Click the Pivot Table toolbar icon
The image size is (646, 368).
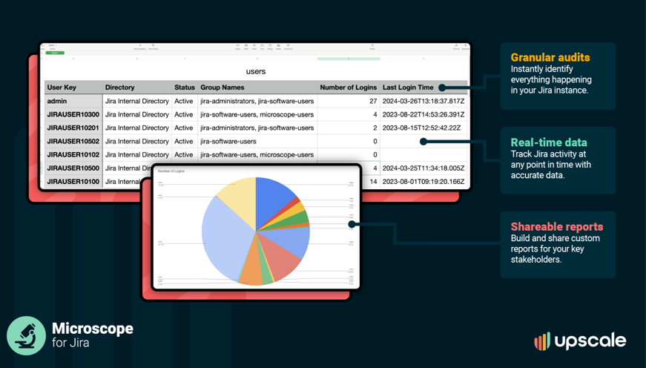[x=154, y=47]
